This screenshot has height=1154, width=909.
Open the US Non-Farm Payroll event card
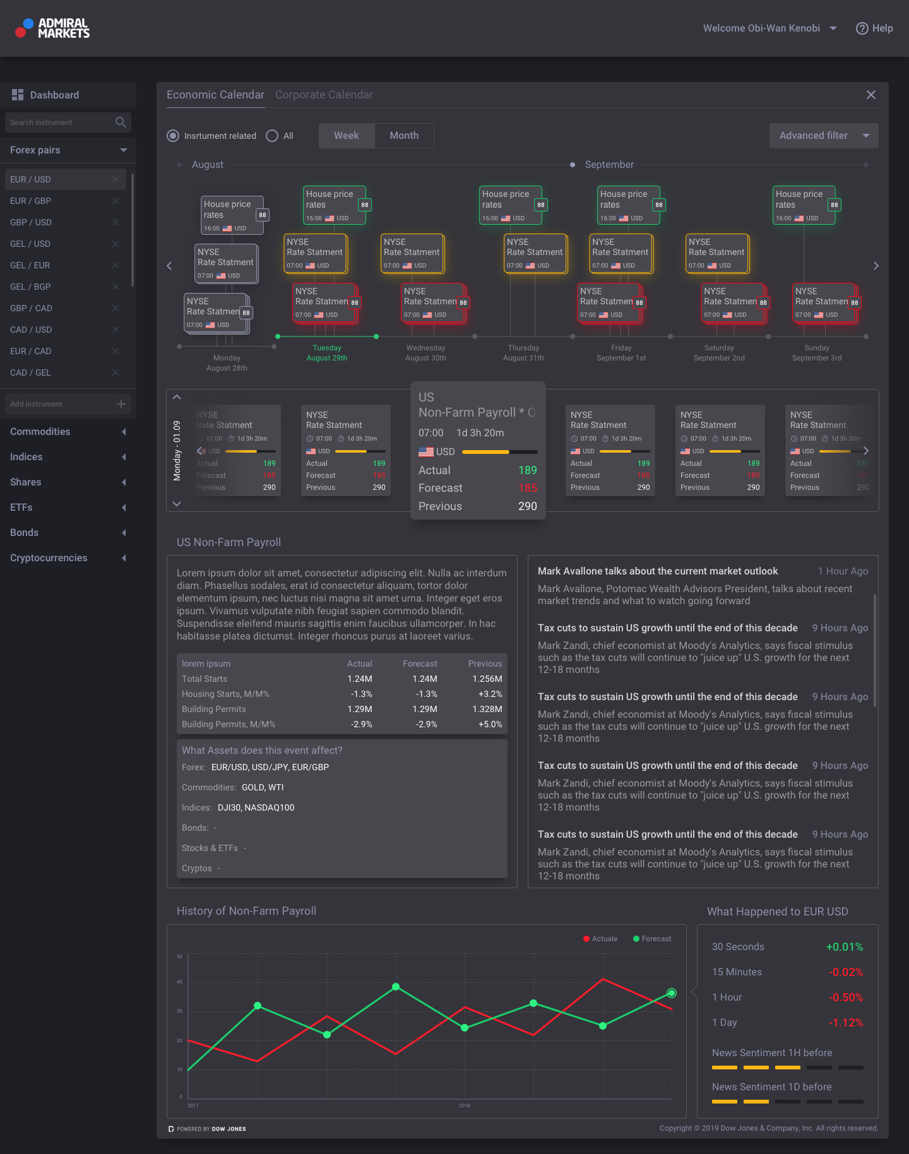tap(478, 451)
